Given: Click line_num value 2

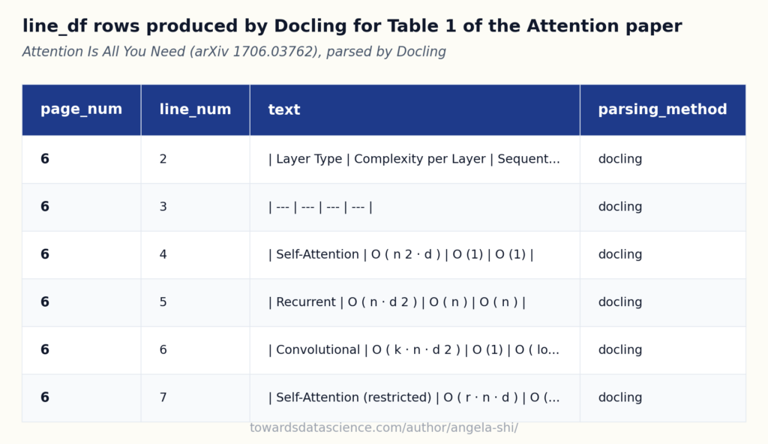Looking at the screenshot, I should click(163, 159).
